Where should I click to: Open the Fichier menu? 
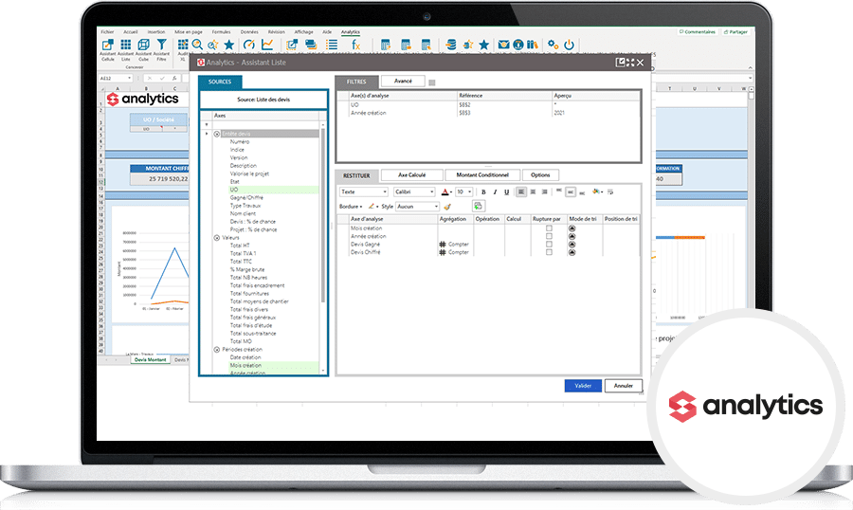tap(107, 32)
